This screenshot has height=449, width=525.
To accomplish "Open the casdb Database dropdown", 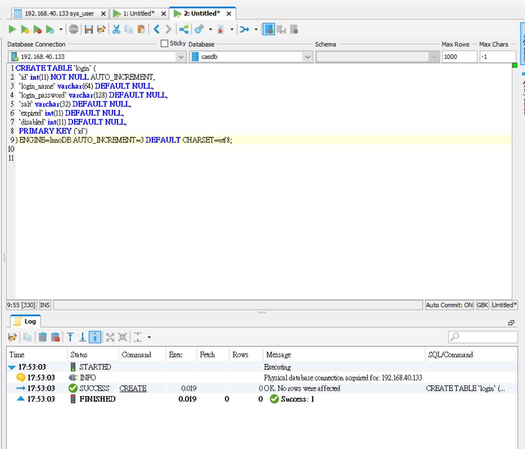I will coord(307,57).
